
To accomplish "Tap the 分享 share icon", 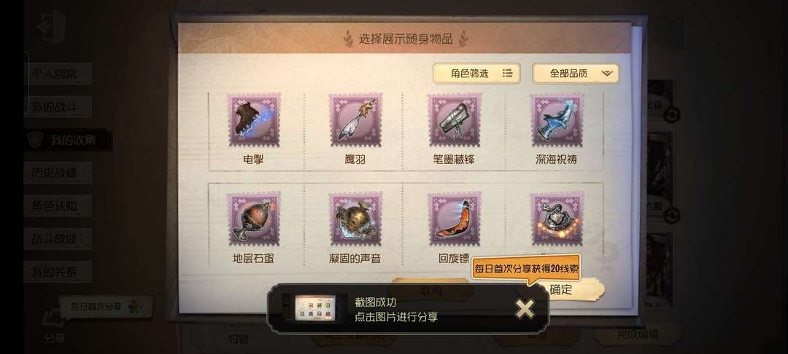I will coord(54,327).
